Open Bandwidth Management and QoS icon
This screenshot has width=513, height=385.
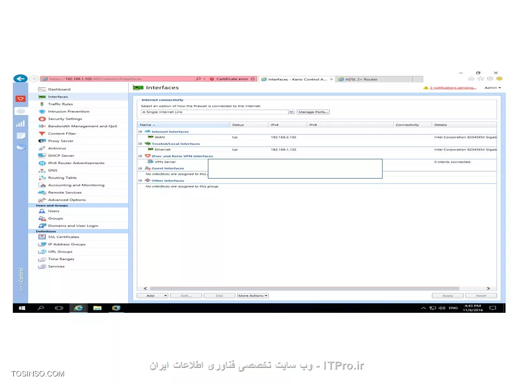[42, 126]
